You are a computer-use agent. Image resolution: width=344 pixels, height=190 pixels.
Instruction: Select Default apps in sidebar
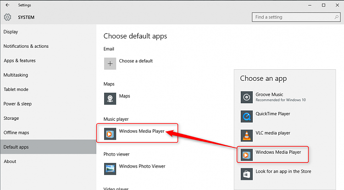(x=48, y=147)
